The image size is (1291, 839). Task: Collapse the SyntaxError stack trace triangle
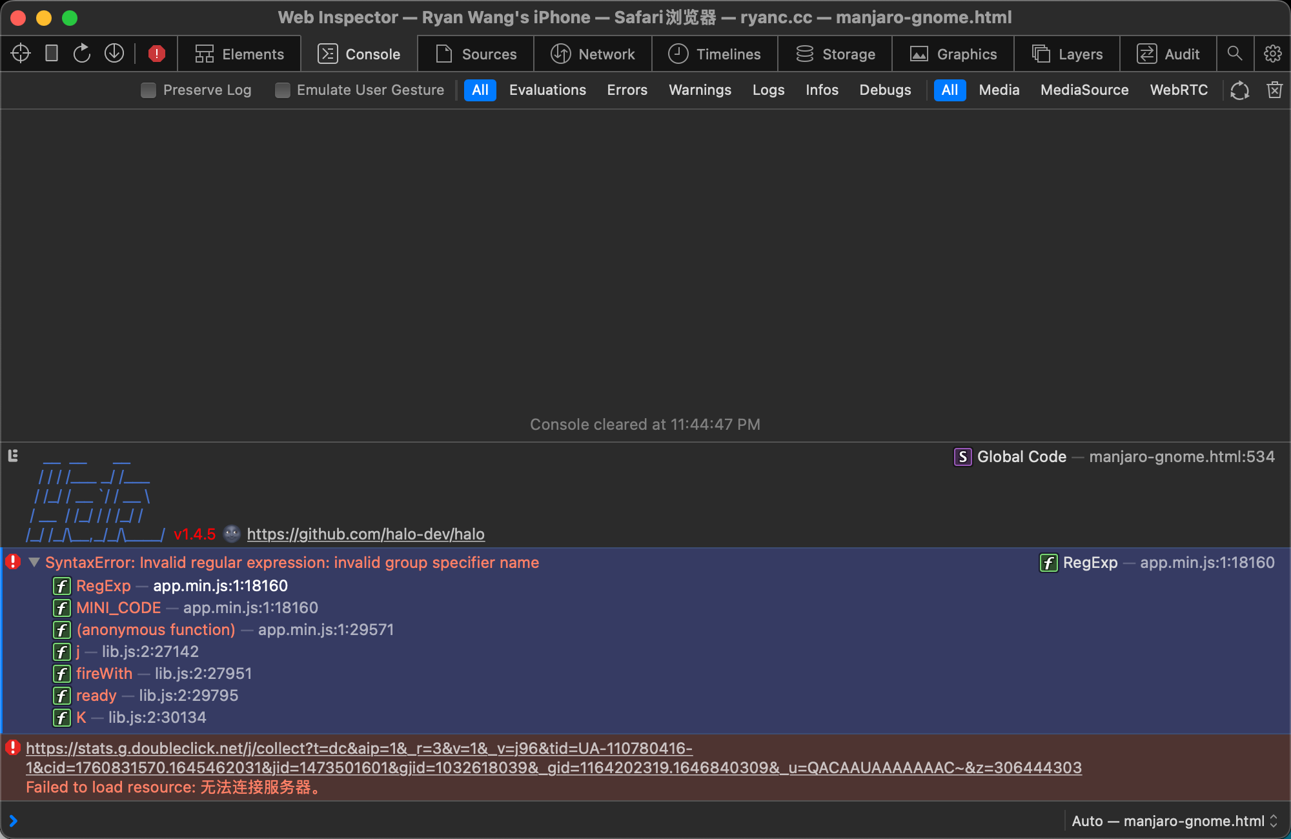click(34, 562)
